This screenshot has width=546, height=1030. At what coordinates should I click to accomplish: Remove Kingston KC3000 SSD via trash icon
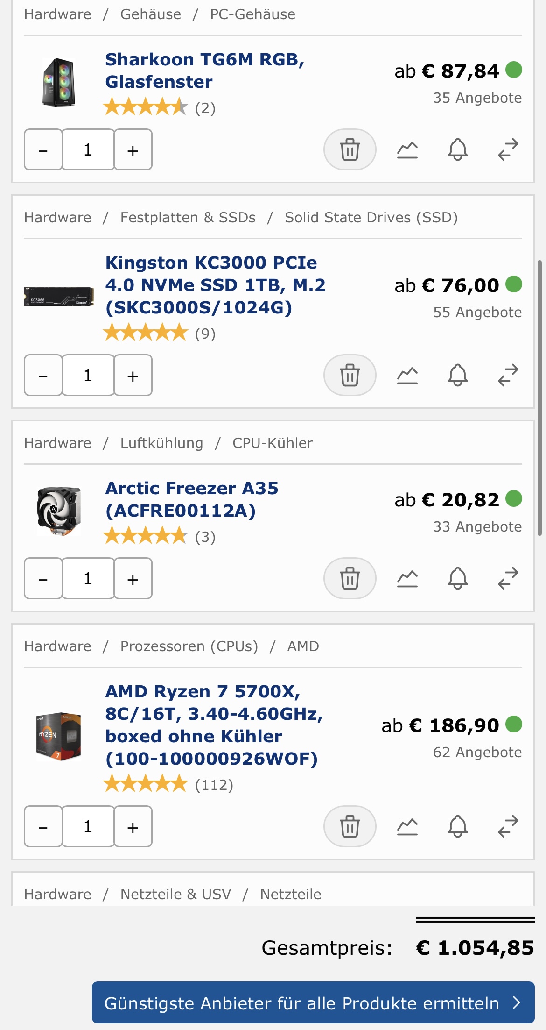(x=350, y=375)
